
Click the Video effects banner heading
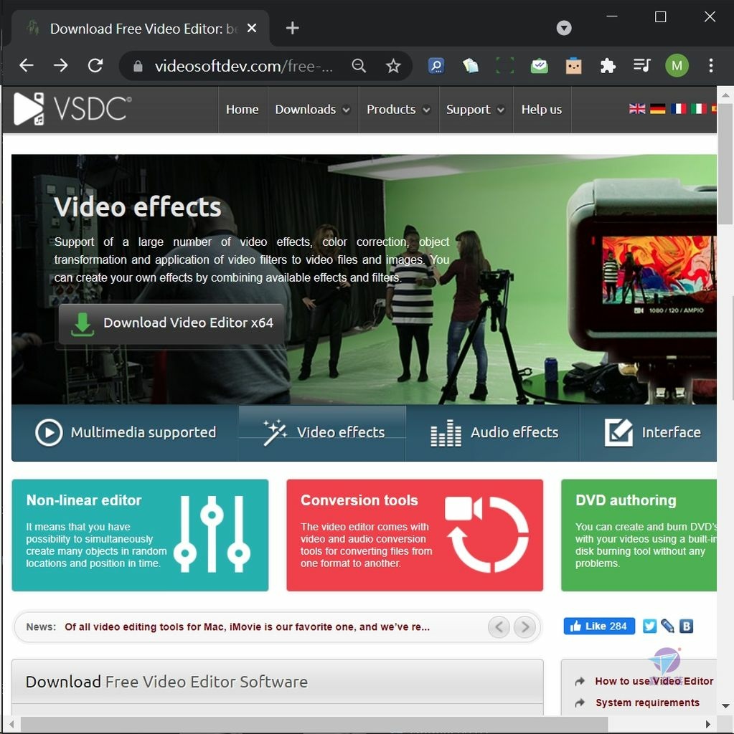137,207
